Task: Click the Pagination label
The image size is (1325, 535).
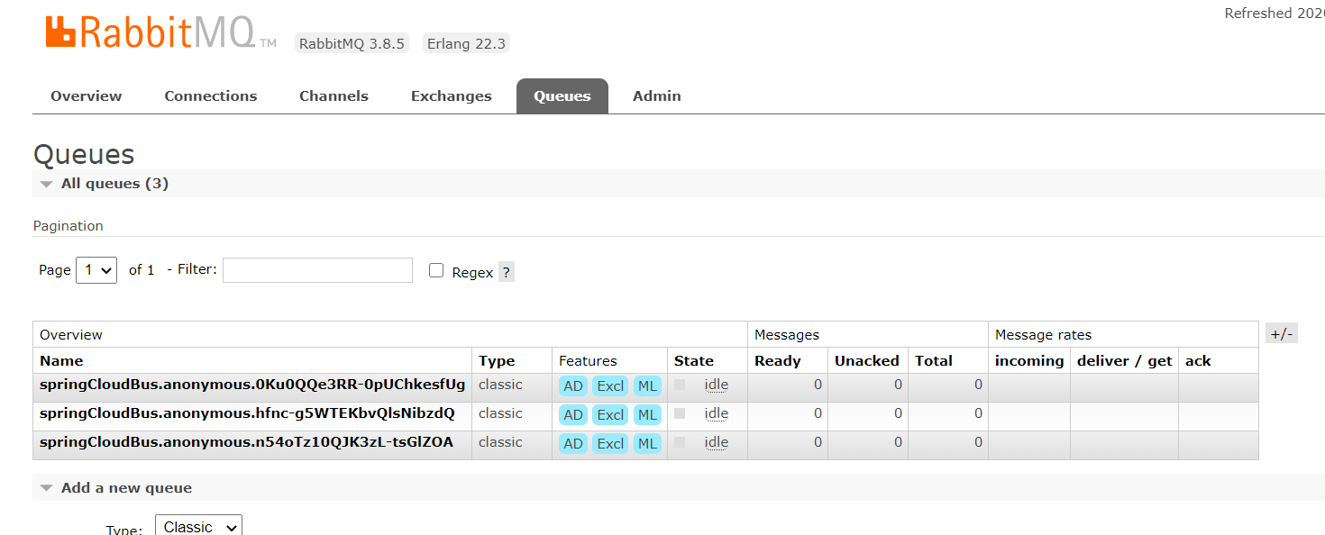Action: click(x=69, y=226)
